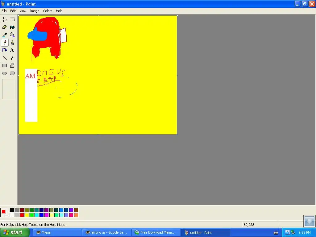Select the rectangular Select tool
316x237 pixels.
pos(12,19)
